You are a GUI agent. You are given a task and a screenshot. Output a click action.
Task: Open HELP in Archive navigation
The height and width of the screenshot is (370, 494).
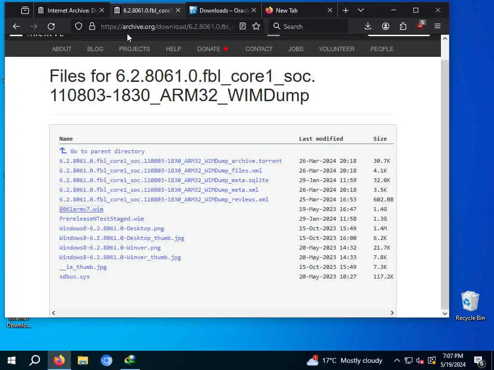(x=174, y=49)
